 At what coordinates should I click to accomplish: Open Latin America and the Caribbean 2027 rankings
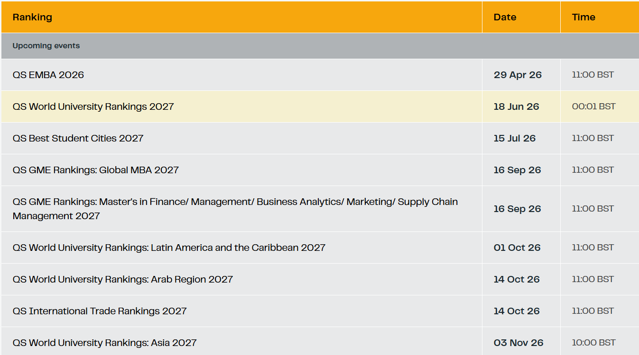pyautogui.click(x=169, y=248)
